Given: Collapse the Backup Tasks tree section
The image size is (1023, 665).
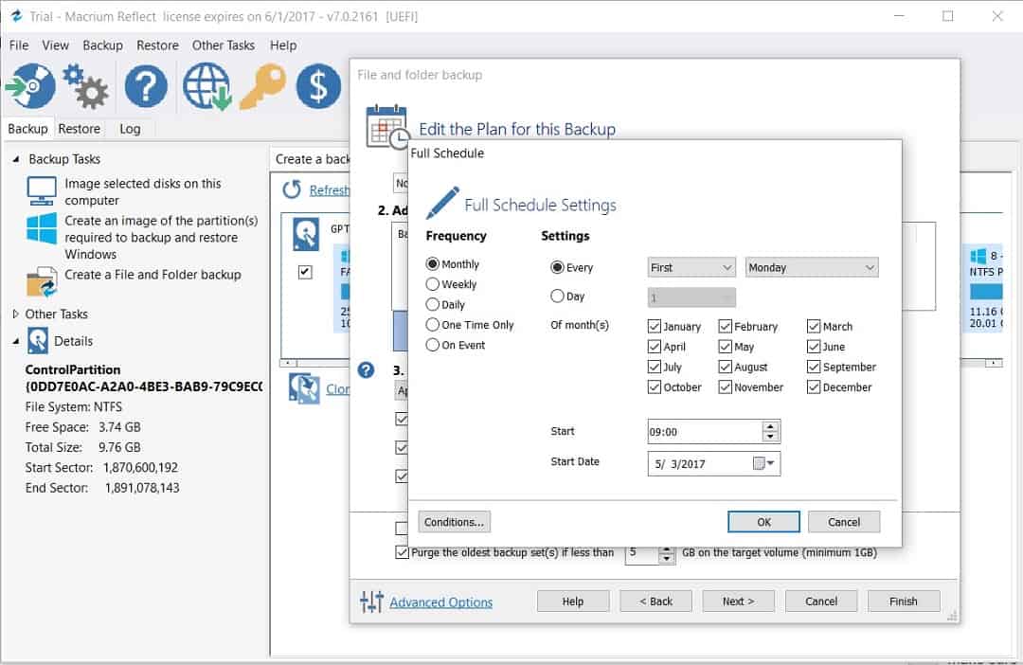Looking at the screenshot, I should (x=16, y=158).
